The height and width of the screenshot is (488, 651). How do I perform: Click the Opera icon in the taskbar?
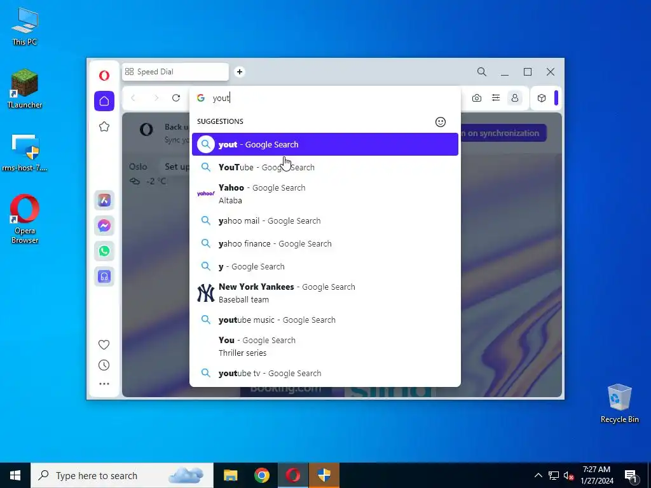coord(292,475)
